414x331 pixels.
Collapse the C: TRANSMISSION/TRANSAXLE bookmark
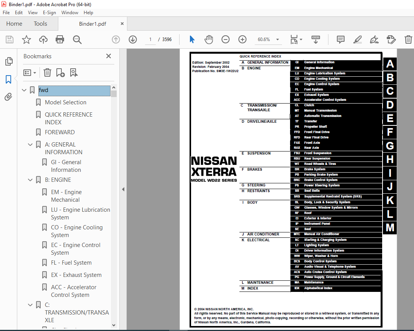30,305
